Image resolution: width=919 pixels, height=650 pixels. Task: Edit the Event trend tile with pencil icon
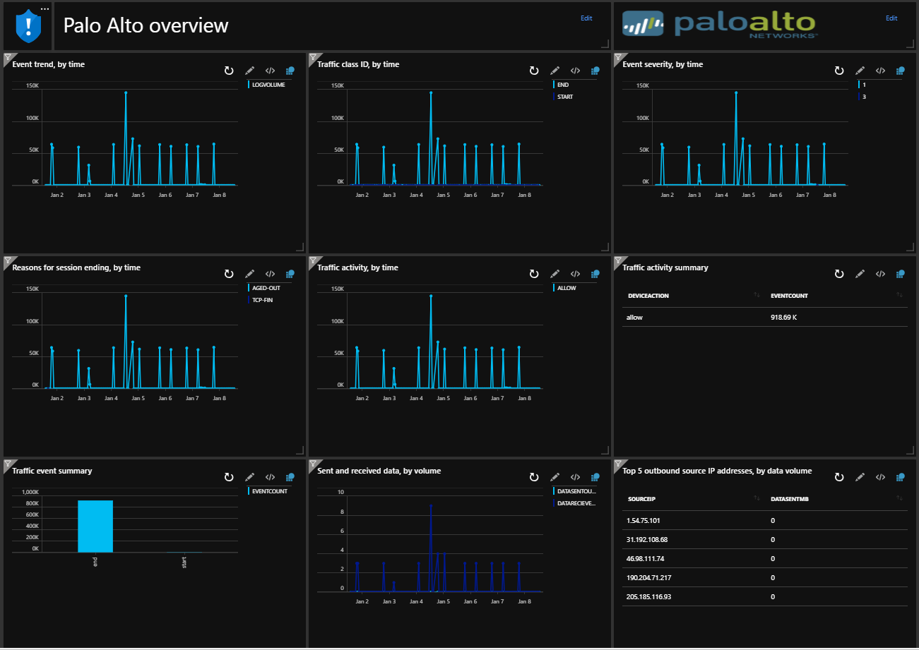(x=249, y=71)
